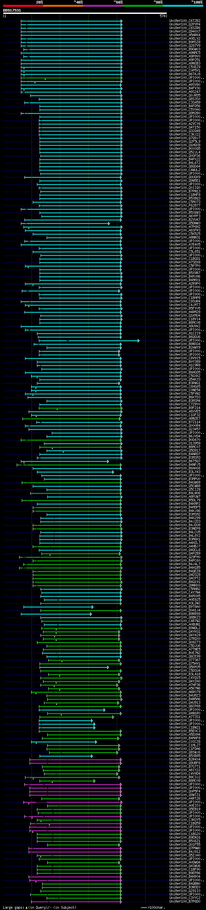Click the '=100char.' scale legend

[156, 907]
